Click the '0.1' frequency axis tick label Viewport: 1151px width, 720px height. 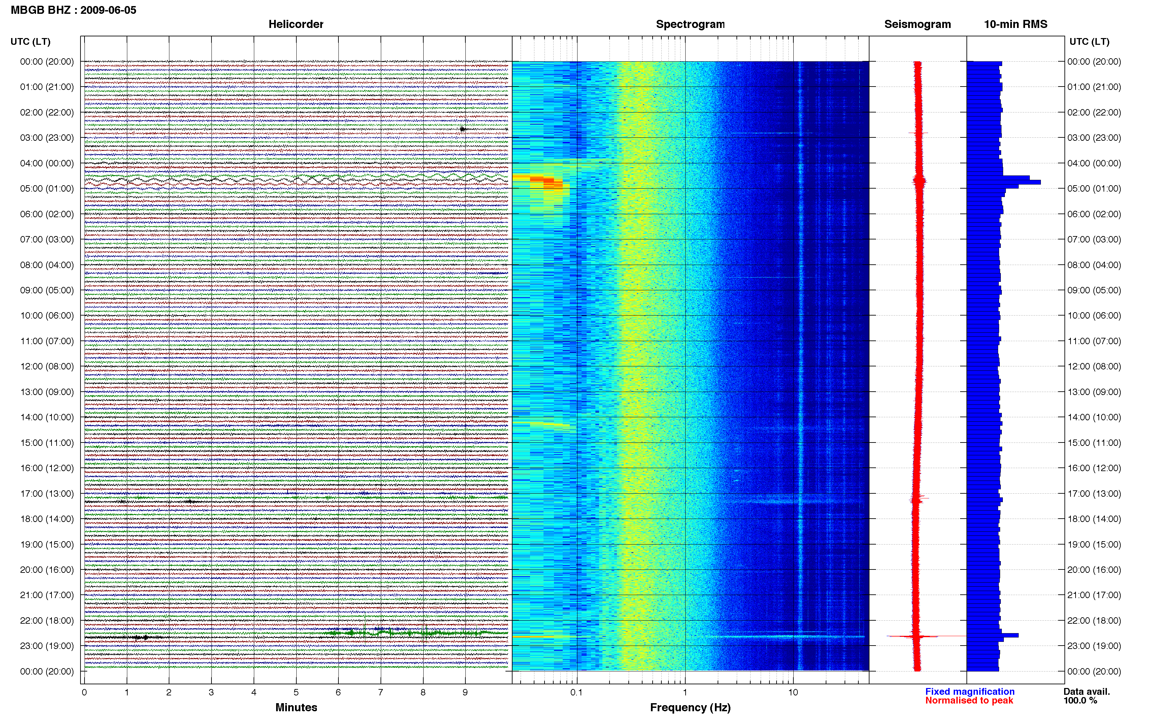click(577, 693)
